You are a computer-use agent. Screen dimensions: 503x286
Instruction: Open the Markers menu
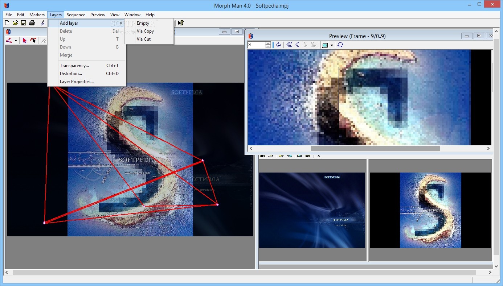(x=37, y=15)
